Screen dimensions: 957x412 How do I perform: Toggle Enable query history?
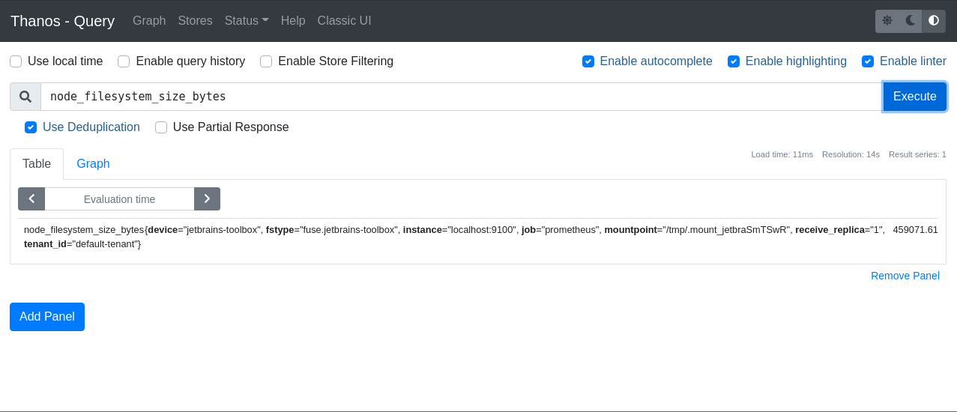pos(124,61)
